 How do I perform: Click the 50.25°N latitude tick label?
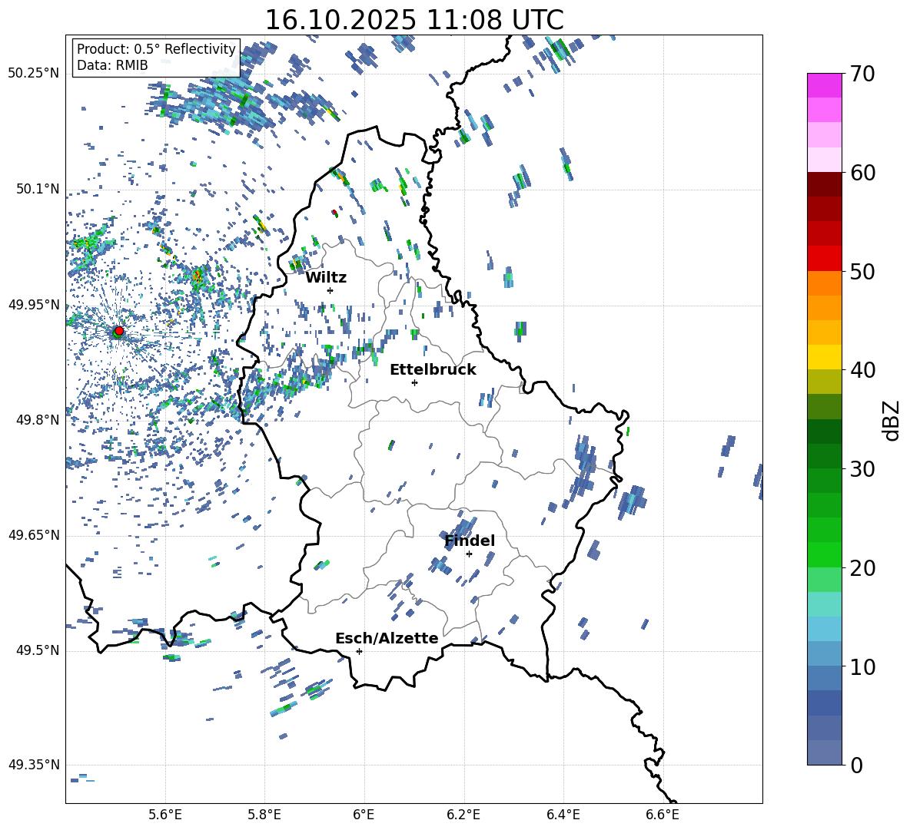[x=34, y=73]
